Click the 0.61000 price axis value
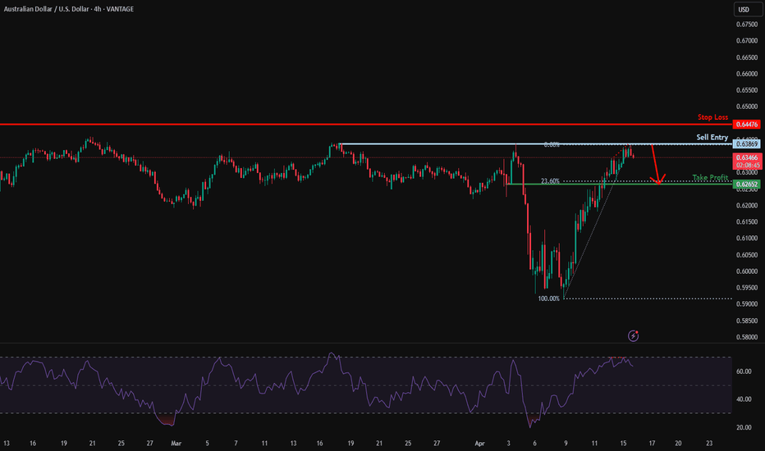The image size is (765, 451). [746, 238]
